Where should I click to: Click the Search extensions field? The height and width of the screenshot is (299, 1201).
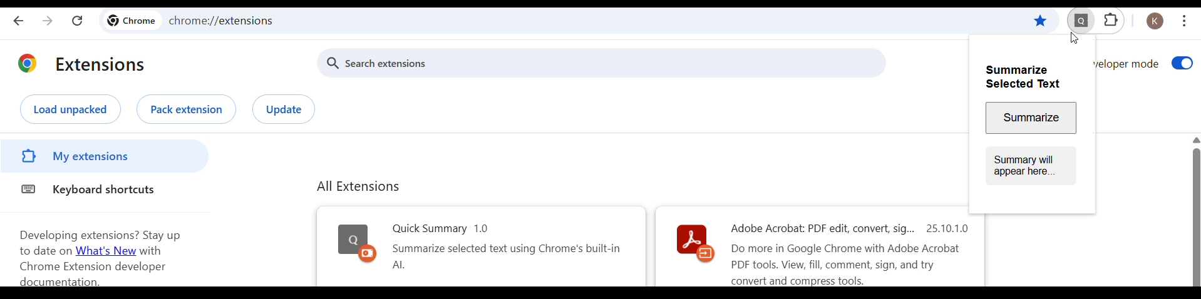point(601,63)
